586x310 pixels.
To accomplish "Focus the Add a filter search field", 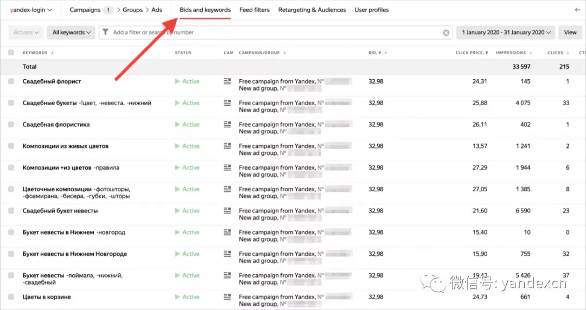I will pos(276,33).
